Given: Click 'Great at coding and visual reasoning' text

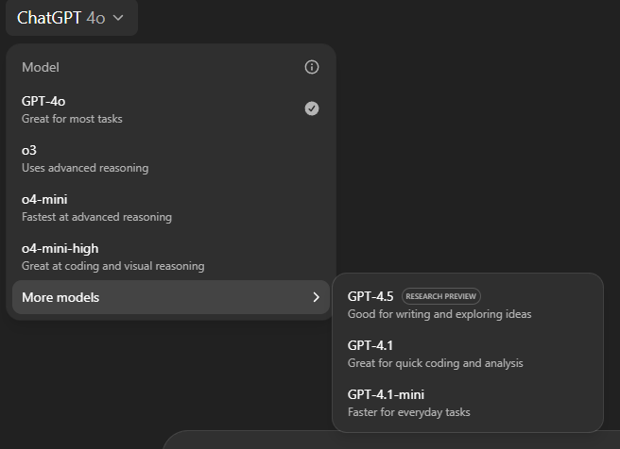Looking at the screenshot, I should (x=113, y=266).
